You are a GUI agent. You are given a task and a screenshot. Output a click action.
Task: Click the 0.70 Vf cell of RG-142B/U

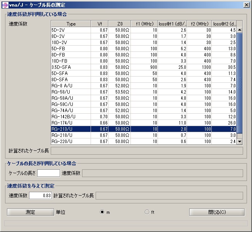pyautogui.click(x=99, y=116)
